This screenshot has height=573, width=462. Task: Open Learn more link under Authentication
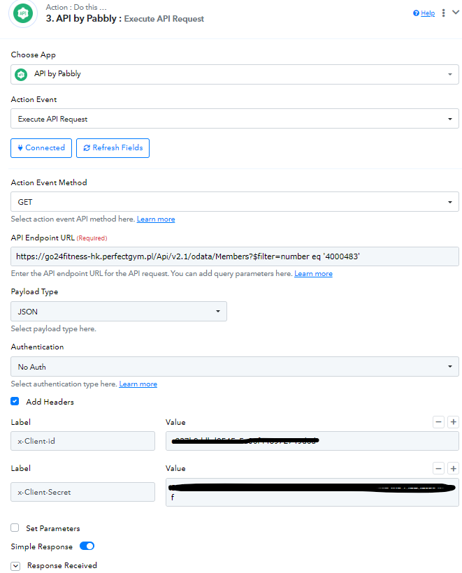pos(138,384)
